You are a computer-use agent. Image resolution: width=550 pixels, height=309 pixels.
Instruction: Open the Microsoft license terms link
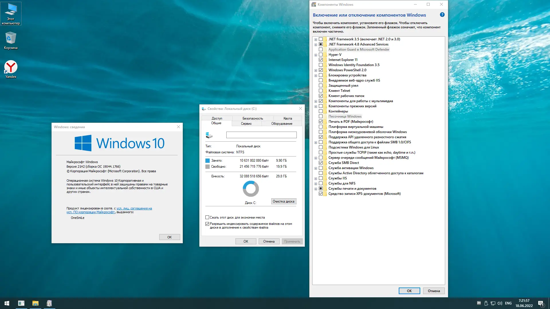tap(134, 209)
